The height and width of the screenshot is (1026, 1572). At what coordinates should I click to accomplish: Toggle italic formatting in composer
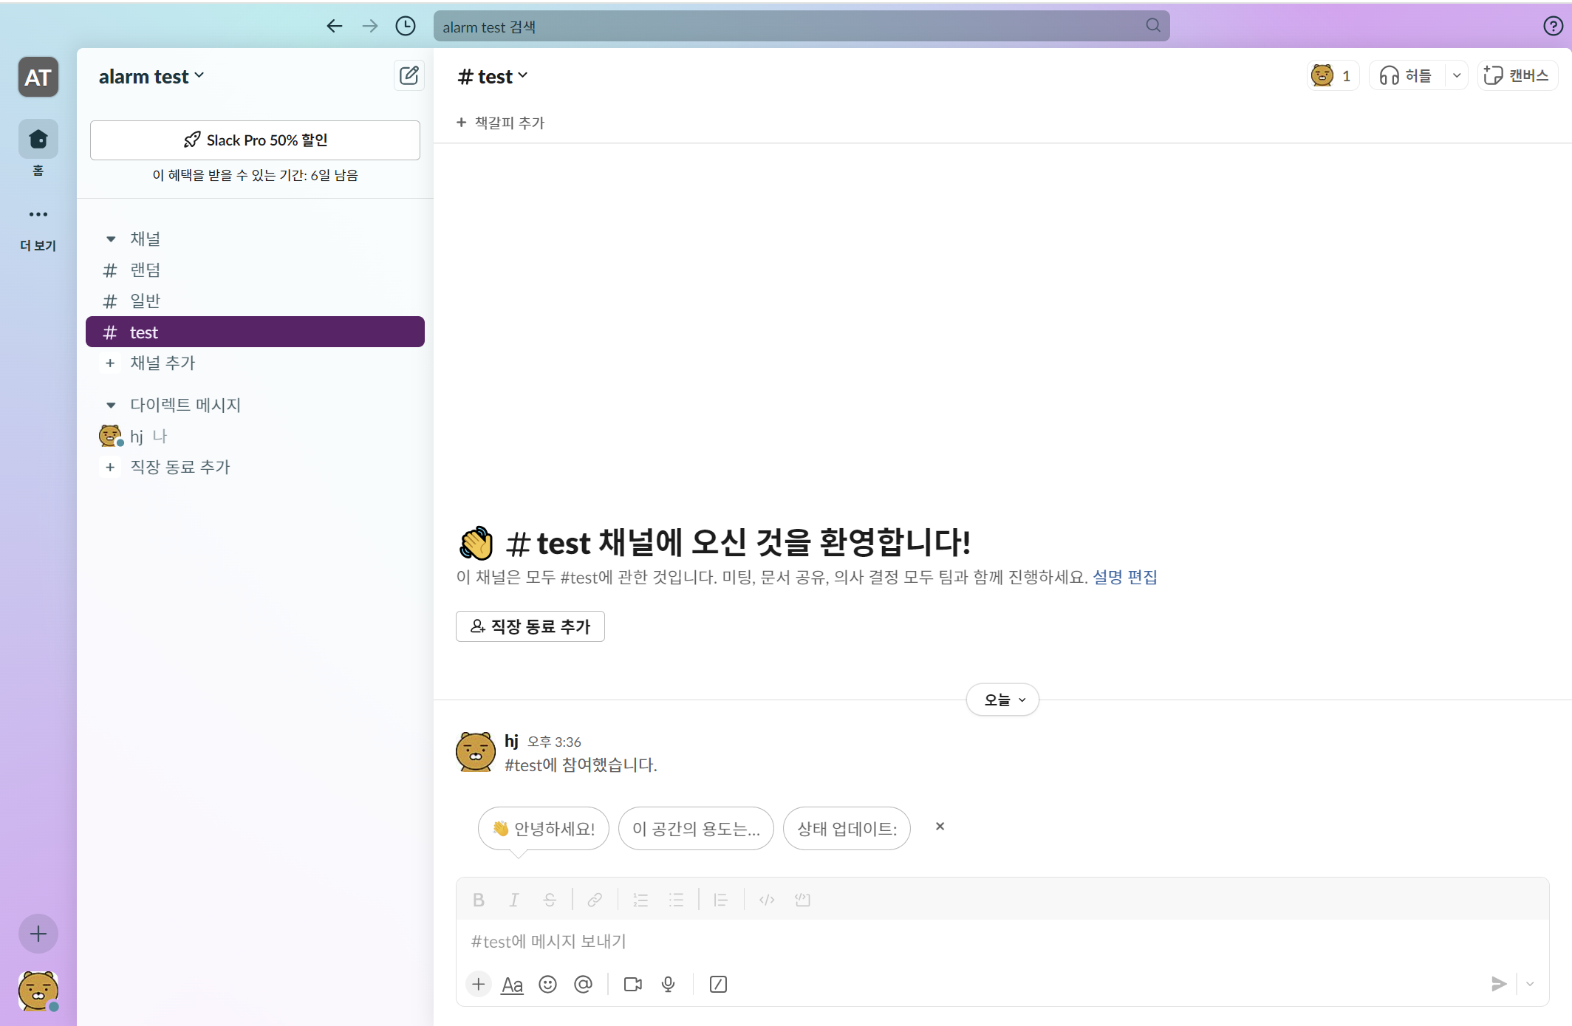[x=514, y=900]
